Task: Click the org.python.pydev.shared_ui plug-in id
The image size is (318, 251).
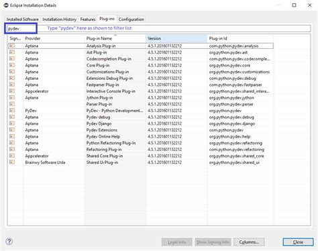Action: point(234,162)
